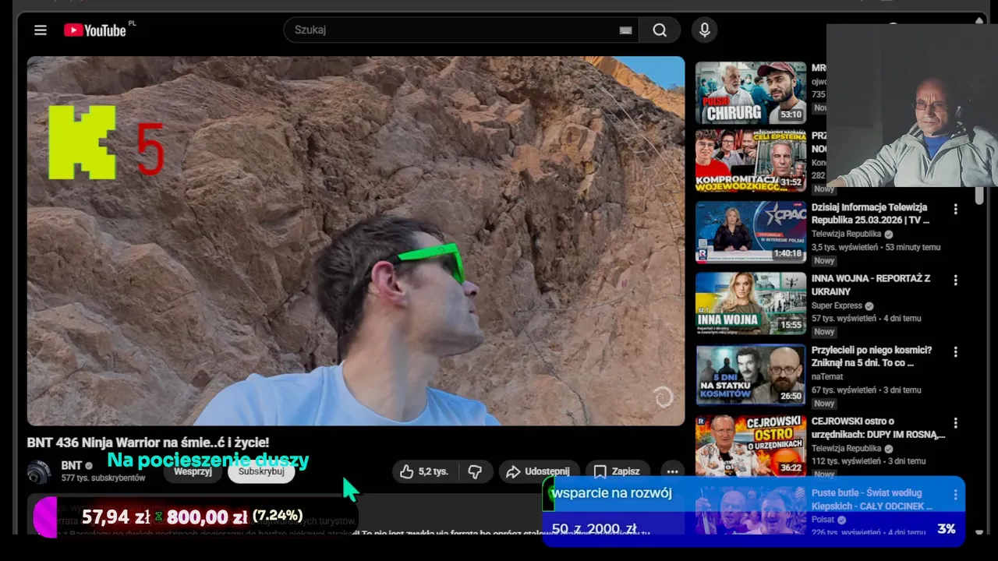Open the Cejrowski Ostro 36:22 thumbnail

(751, 446)
